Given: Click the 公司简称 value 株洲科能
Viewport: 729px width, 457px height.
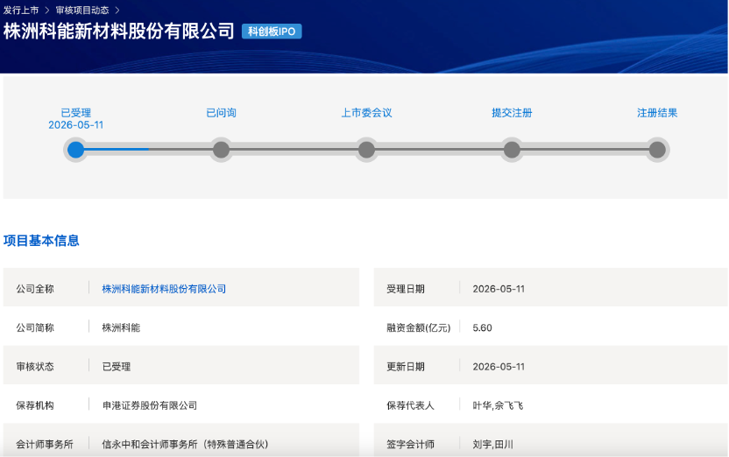Looking at the screenshot, I should click(x=121, y=328).
